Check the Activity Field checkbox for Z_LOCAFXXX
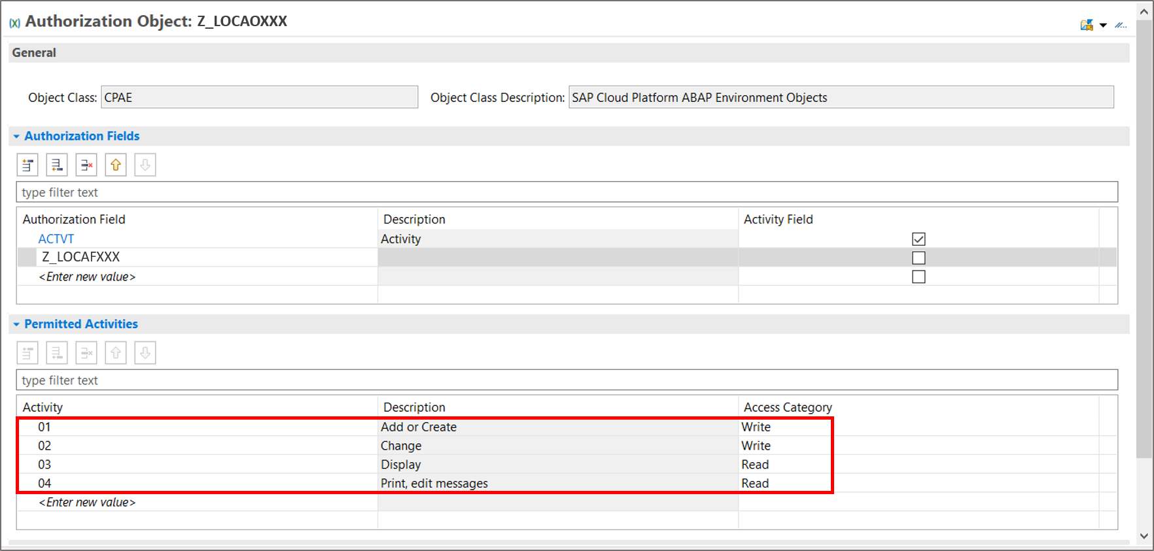The image size is (1154, 551). click(x=918, y=258)
